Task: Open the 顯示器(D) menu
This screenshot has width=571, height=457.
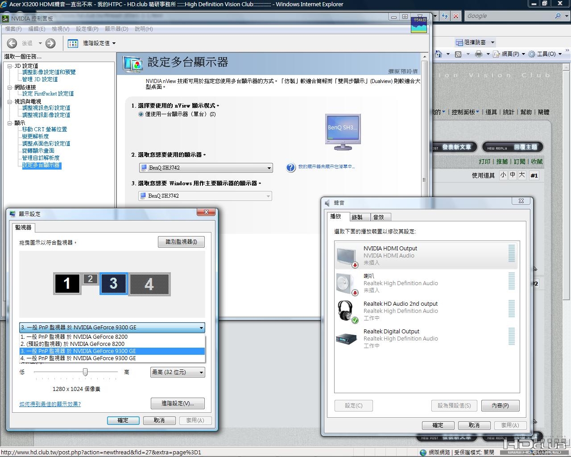Action: (116, 29)
